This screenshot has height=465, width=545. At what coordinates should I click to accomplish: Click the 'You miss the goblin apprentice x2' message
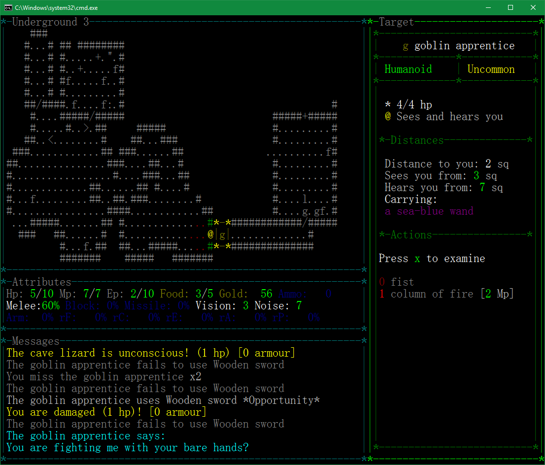[x=103, y=376]
